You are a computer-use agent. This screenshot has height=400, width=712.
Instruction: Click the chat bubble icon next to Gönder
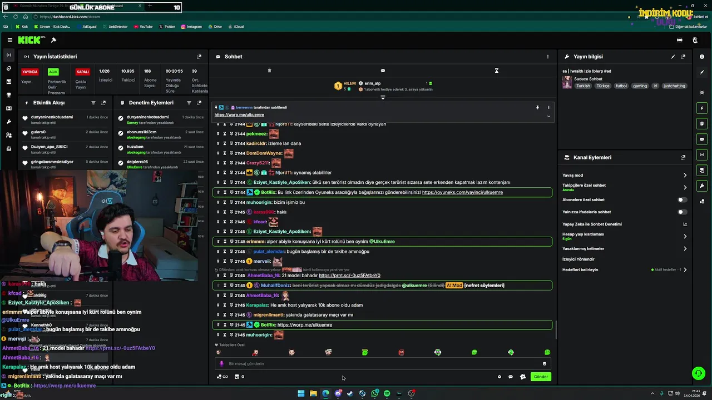click(x=511, y=377)
